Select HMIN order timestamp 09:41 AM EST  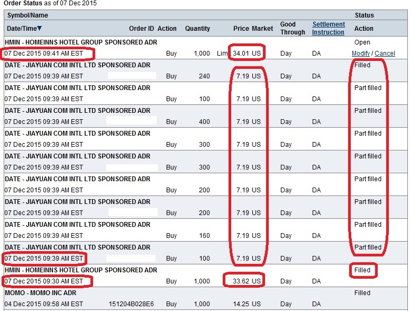point(44,54)
